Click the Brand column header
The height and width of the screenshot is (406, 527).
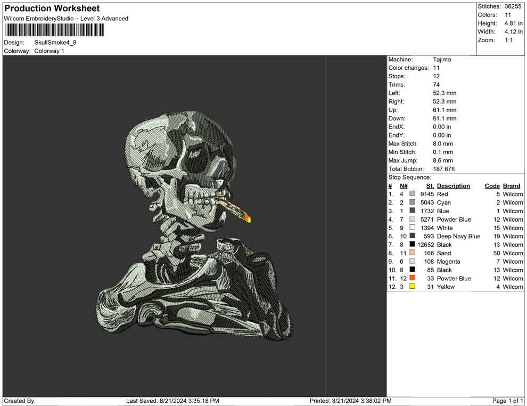[512, 185]
